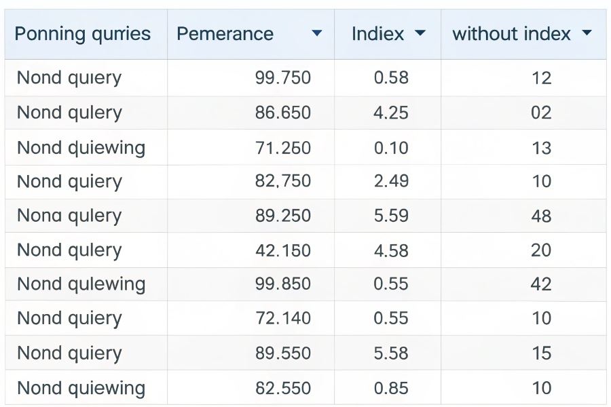Select Indiex value 0.10
This screenshot has height=407, width=611.
(x=391, y=147)
